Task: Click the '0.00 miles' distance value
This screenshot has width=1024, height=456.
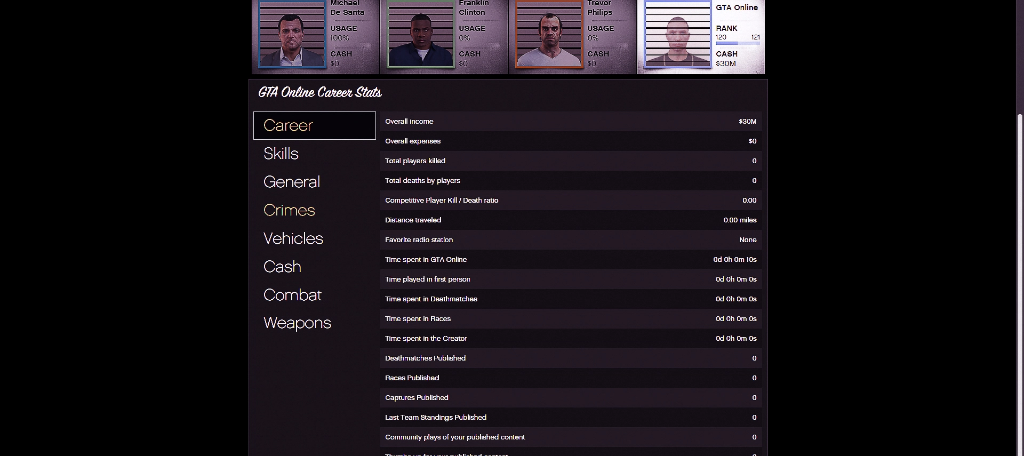Action: coord(740,220)
